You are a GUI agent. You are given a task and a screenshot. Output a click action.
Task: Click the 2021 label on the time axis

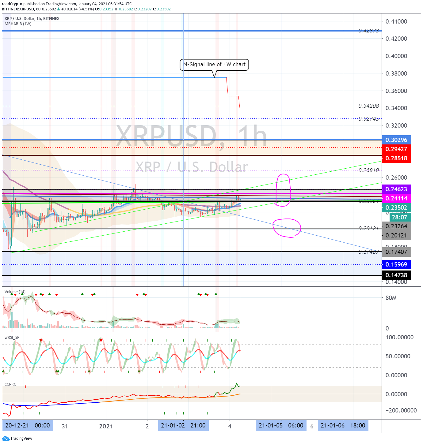coord(106,426)
